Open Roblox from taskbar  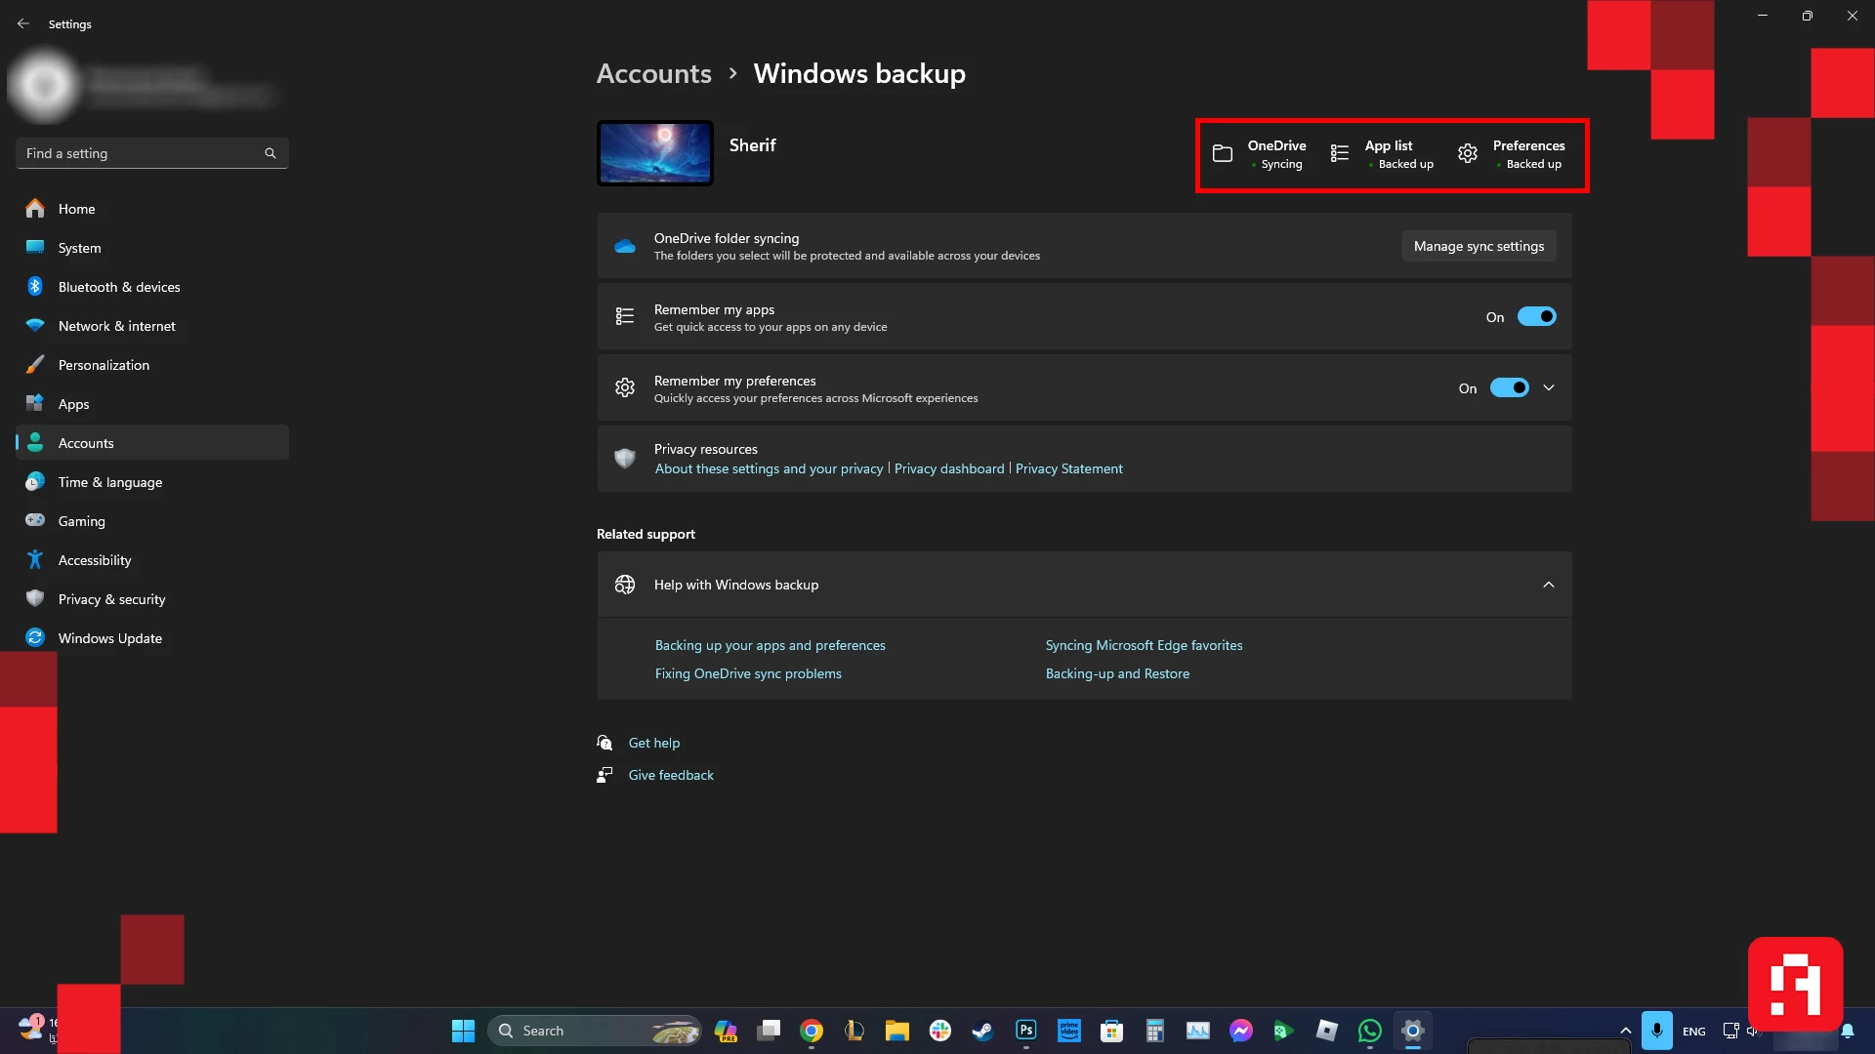click(1327, 1031)
